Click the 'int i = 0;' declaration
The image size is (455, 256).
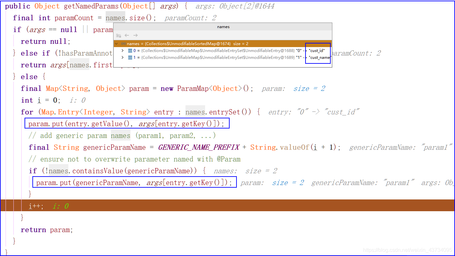click(41, 100)
